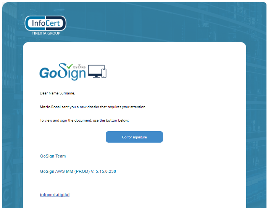Click the white "Cert" portion of InfoCert logo
268x208 pixels.
[x=55, y=23]
